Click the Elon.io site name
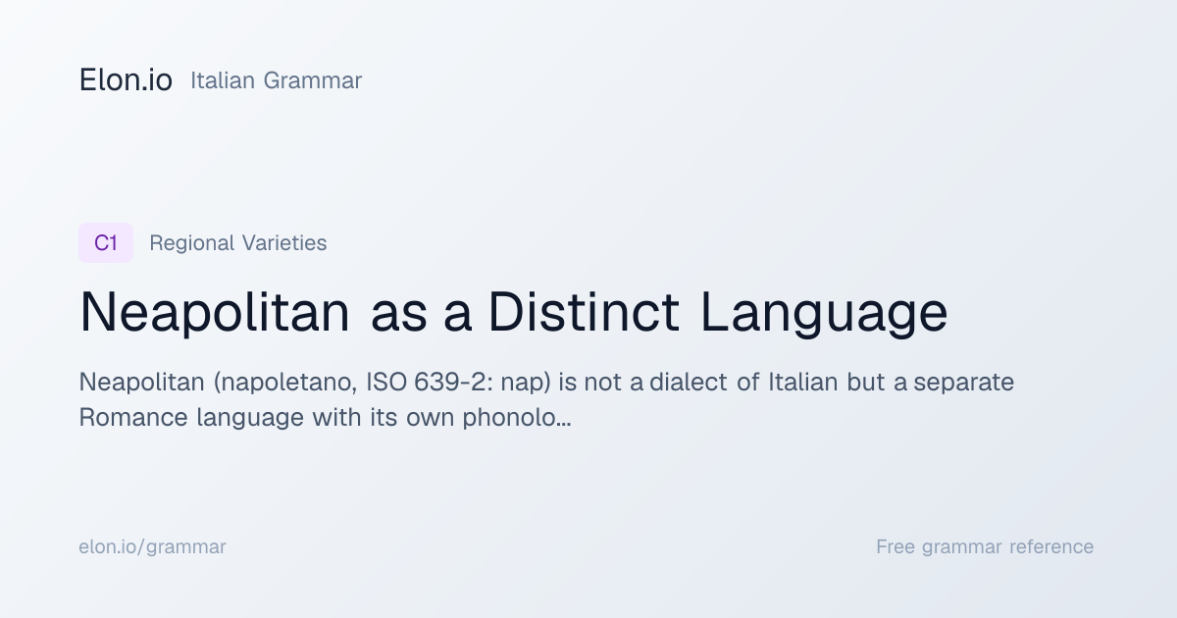 click(126, 80)
